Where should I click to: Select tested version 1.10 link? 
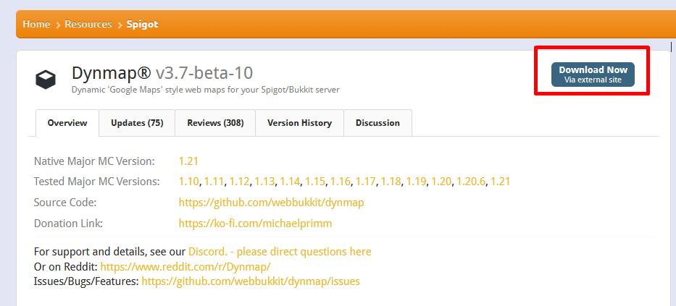pos(188,182)
